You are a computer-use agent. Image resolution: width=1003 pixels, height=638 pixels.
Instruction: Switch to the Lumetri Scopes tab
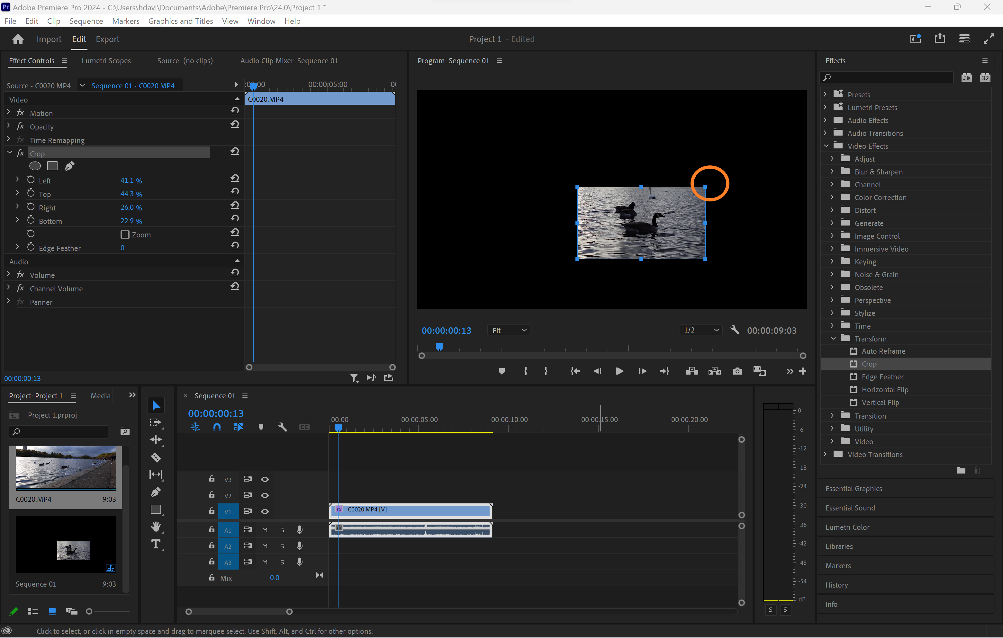click(106, 61)
